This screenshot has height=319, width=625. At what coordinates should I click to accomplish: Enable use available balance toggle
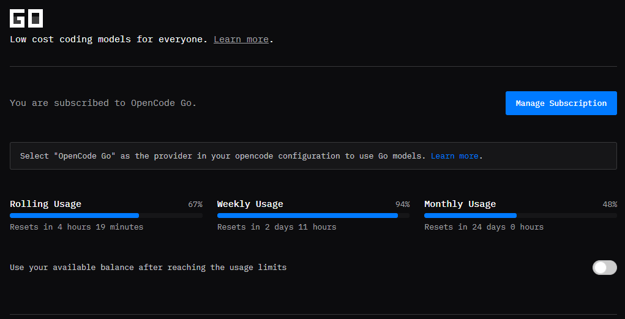tap(605, 268)
